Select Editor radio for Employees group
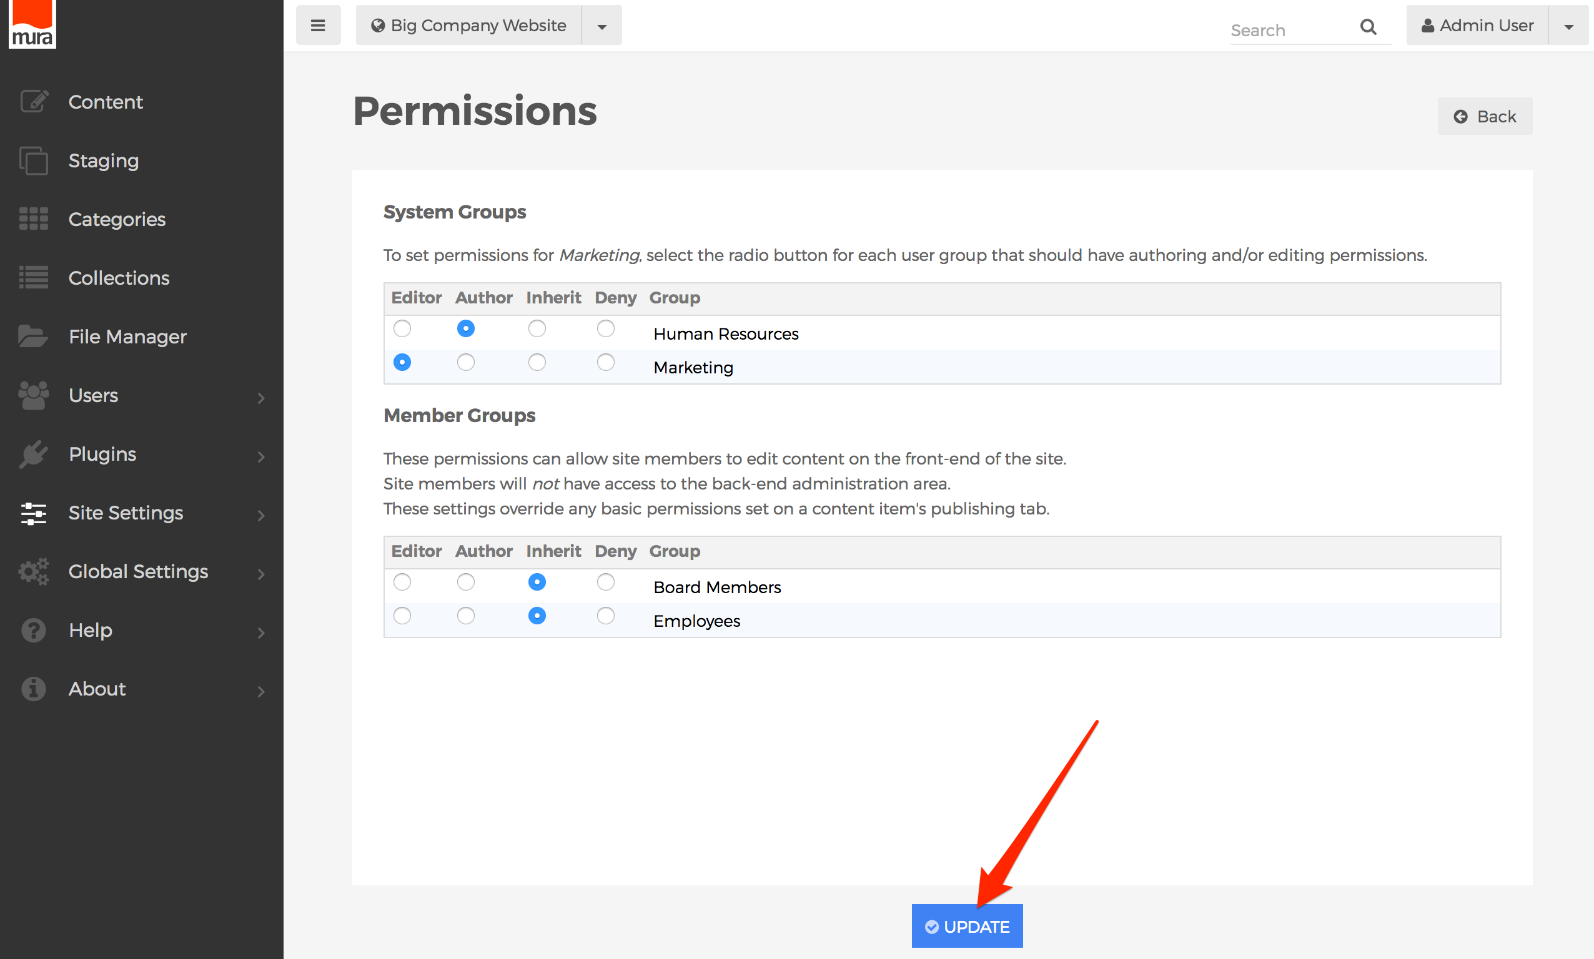Viewport: 1594px width, 959px height. coord(402,616)
